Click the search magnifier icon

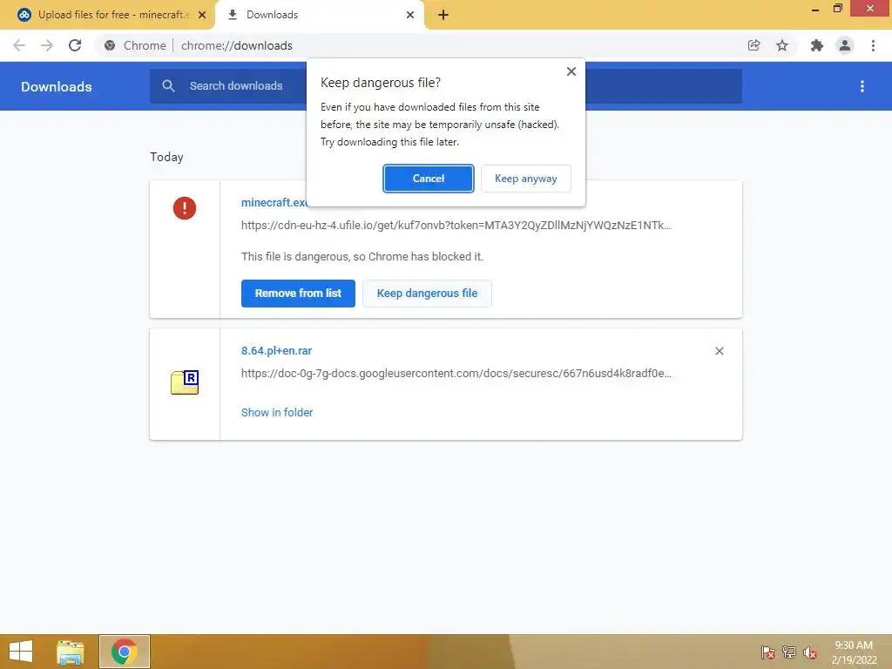coord(168,86)
